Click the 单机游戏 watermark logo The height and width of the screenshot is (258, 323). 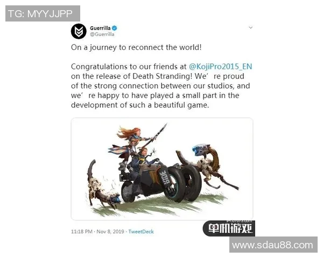[229, 228]
